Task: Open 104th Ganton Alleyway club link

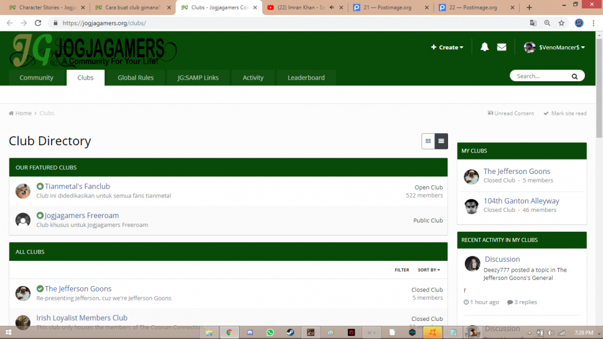Action: pos(522,201)
